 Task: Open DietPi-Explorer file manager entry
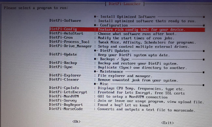tap(65, 75)
